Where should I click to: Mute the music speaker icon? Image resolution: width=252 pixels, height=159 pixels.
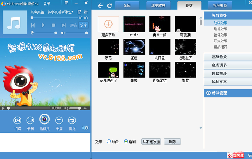tap(62, 33)
